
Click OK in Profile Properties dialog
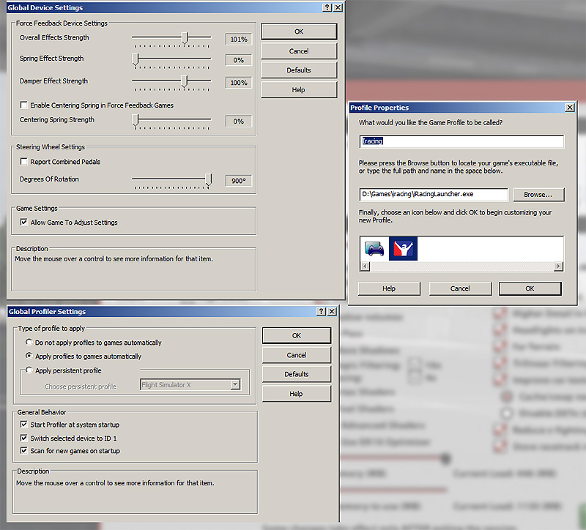click(x=530, y=288)
